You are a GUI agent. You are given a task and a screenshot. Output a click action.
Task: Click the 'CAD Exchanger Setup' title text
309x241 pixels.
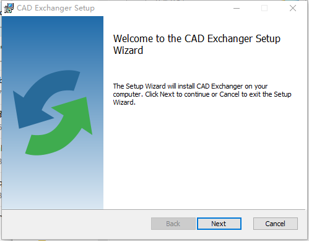pyautogui.click(x=56, y=8)
